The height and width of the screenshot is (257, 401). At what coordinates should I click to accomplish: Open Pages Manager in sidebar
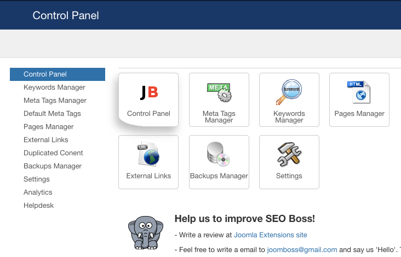(49, 127)
